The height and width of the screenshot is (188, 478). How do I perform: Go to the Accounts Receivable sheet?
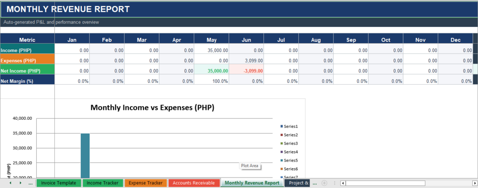[x=194, y=183]
